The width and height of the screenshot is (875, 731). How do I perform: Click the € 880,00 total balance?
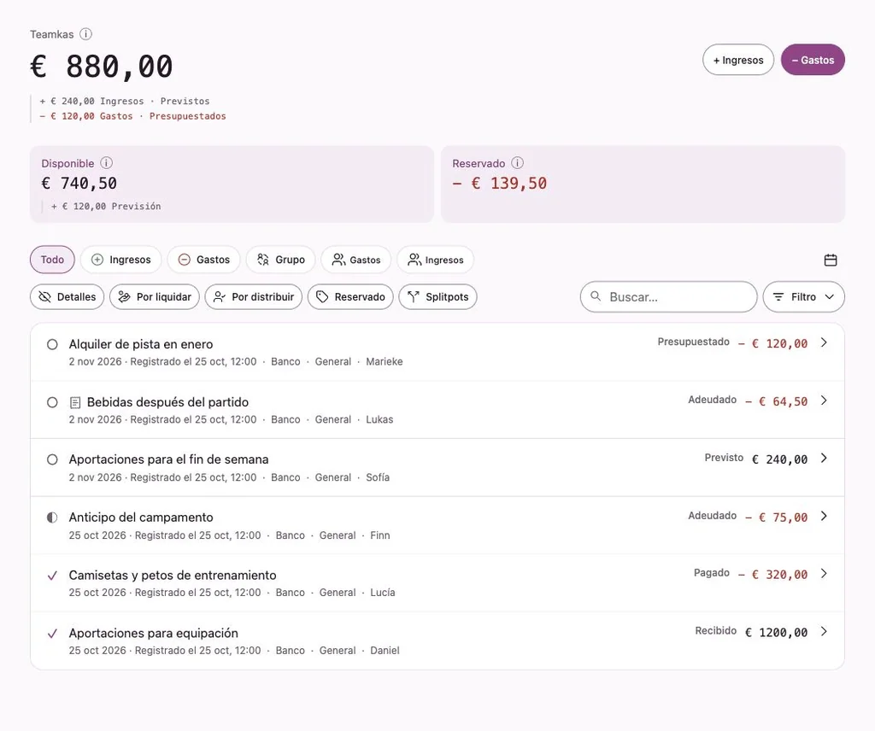(102, 67)
